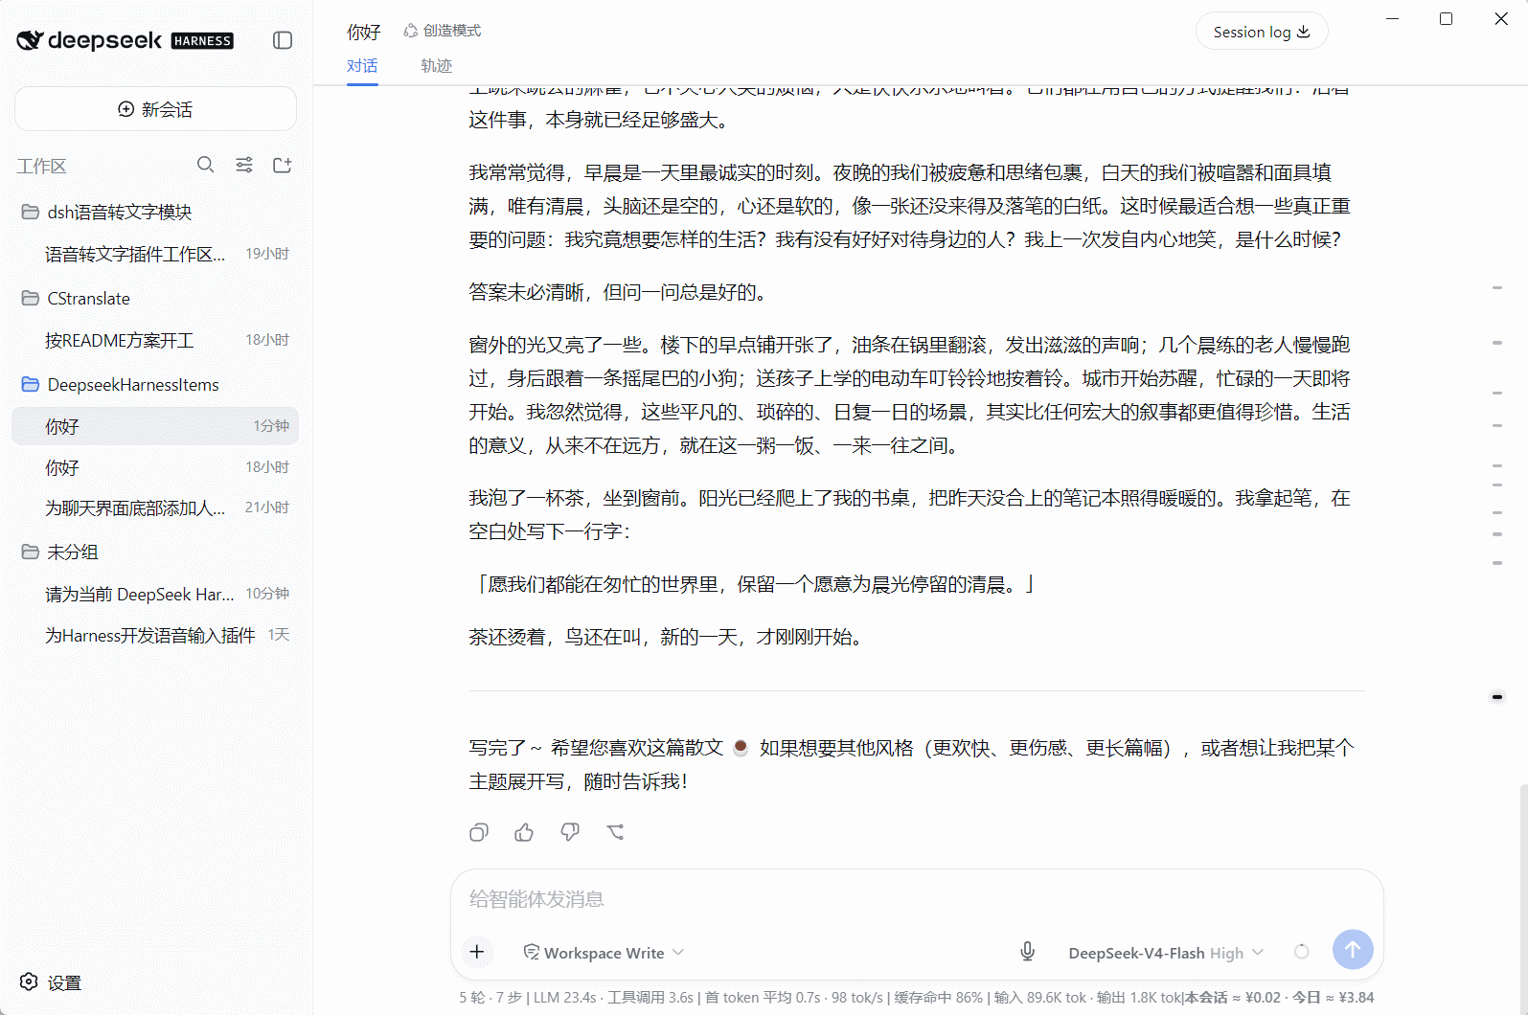The height and width of the screenshot is (1015, 1528).
Task: Click the HARNESS badge
Action: coord(202,41)
